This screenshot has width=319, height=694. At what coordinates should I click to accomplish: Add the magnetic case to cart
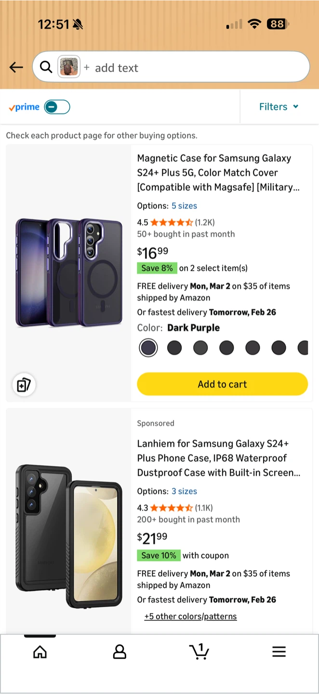click(x=223, y=384)
